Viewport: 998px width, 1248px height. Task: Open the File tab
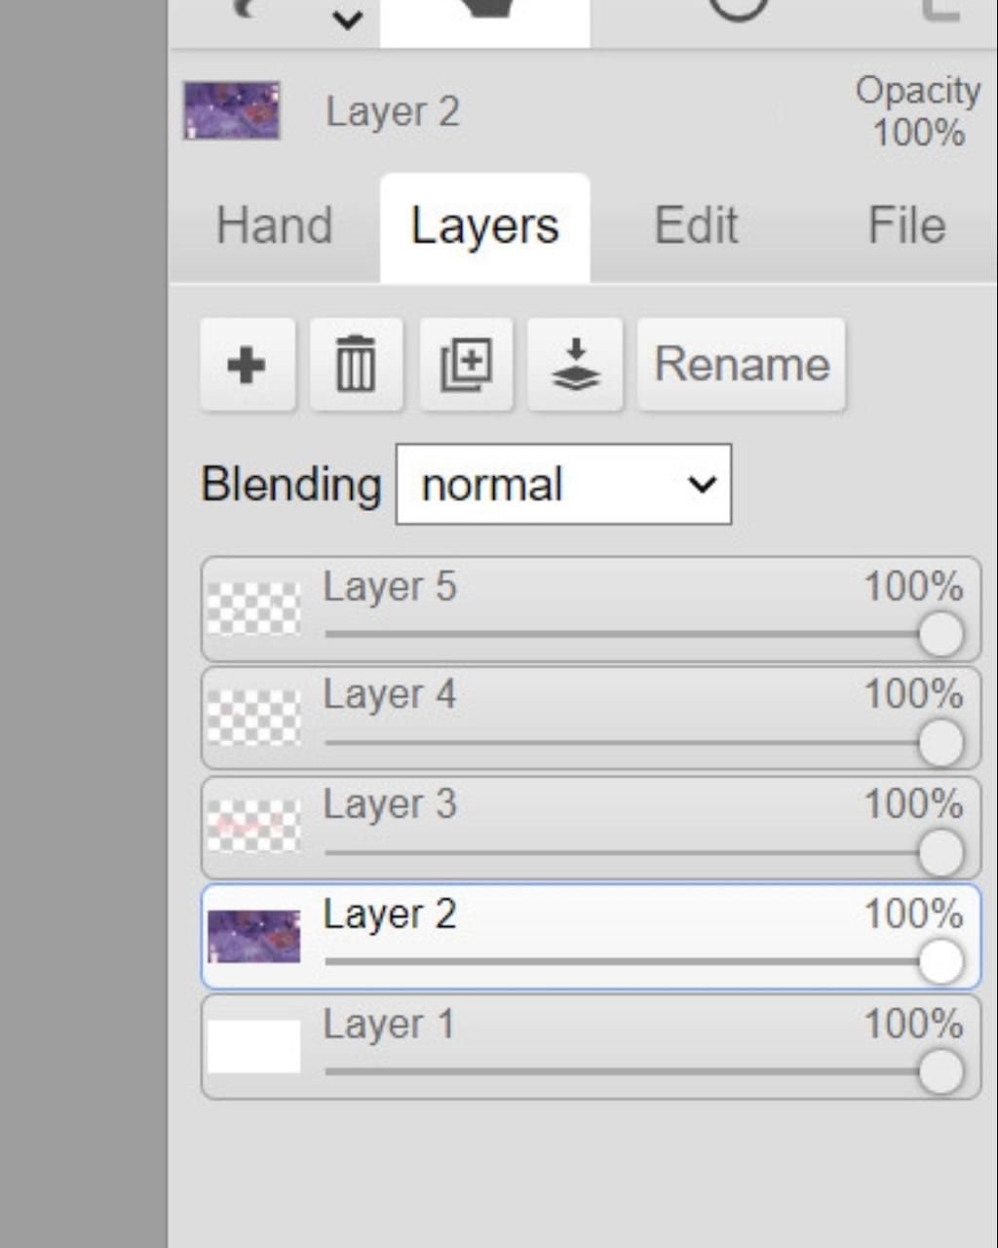[906, 226]
